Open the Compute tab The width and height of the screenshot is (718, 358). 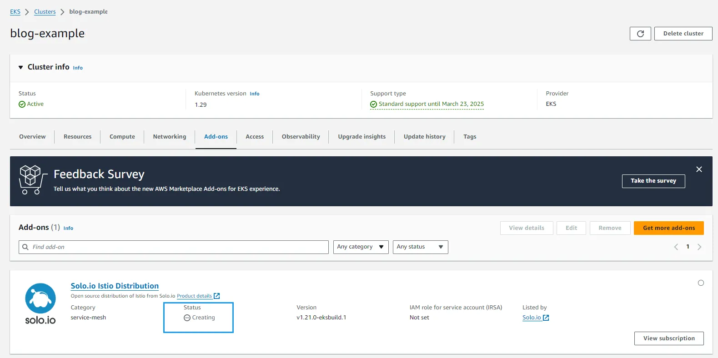point(122,137)
